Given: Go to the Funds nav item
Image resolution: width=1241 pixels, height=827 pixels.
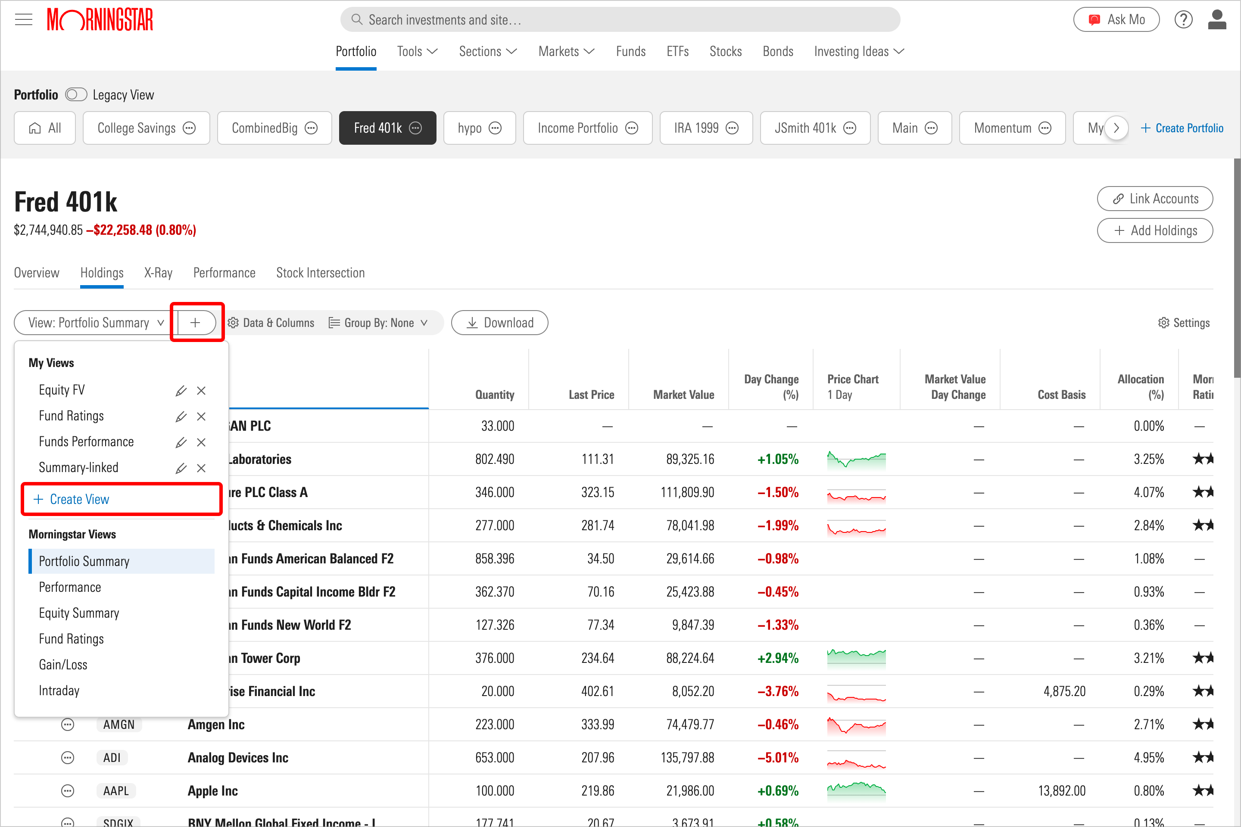Looking at the screenshot, I should [x=630, y=51].
